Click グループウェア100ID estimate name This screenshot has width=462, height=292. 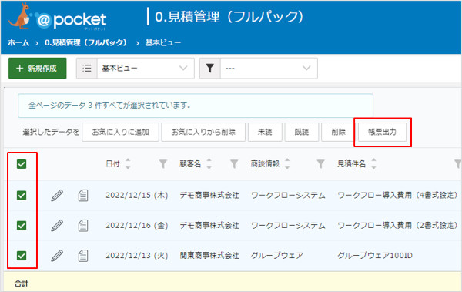click(x=375, y=256)
